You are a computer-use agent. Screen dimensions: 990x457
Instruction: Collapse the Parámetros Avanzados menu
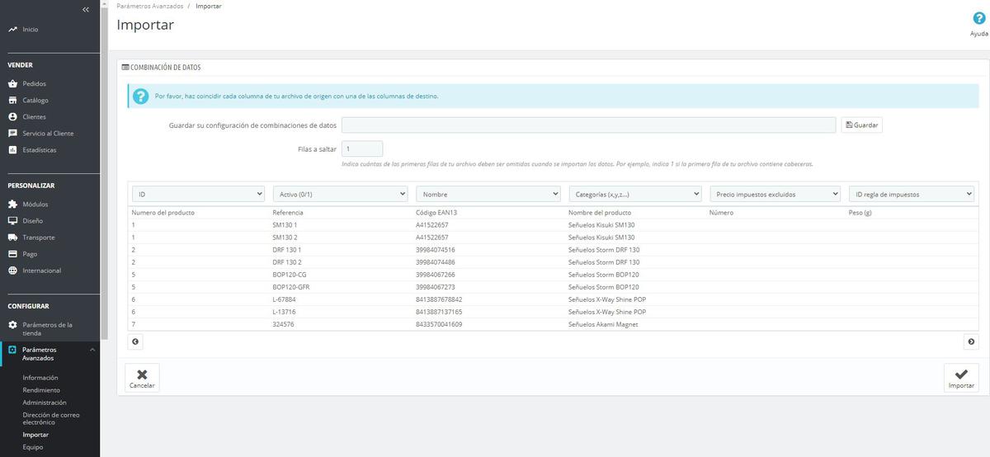coord(92,350)
